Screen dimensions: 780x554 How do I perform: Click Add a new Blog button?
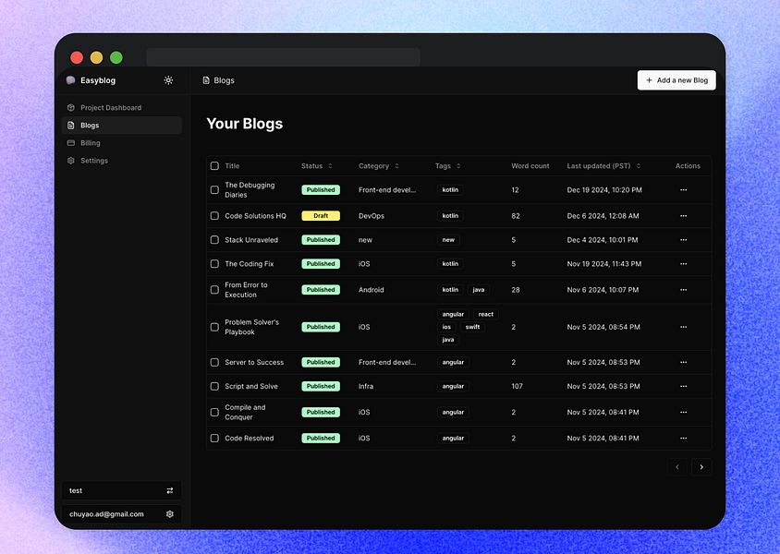[676, 80]
